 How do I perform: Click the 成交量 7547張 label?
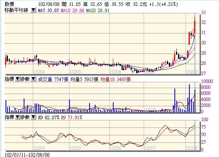click(x=53, y=79)
